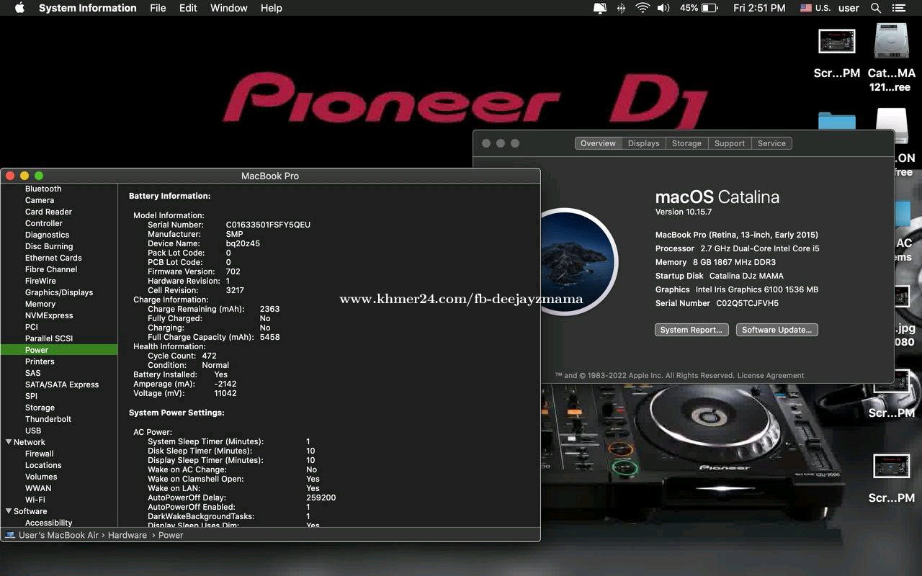Click the battery serial number C01633501FSFY5QEU
Viewport: 922px width, 576px height.
pos(268,225)
